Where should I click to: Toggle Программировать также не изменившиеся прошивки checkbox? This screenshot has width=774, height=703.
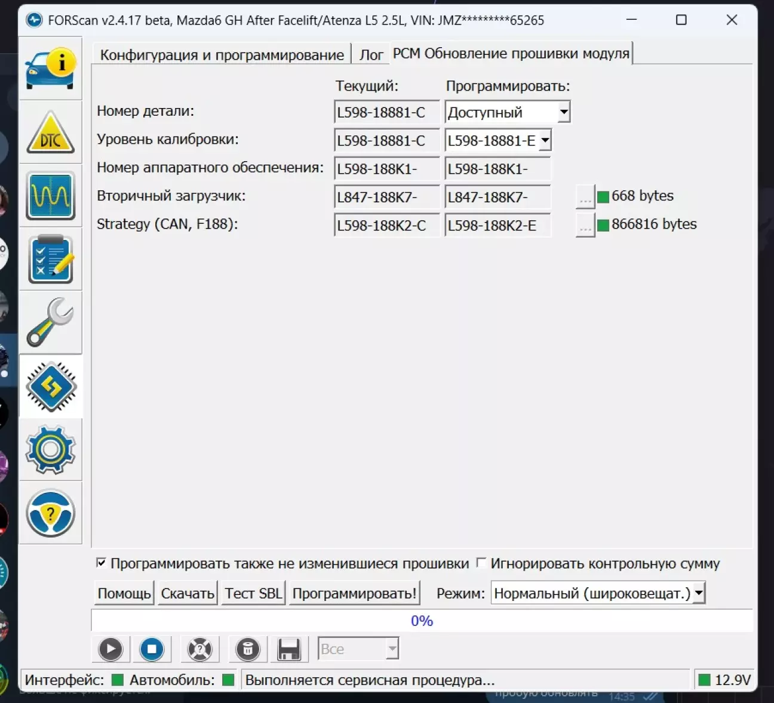tap(101, 563)
